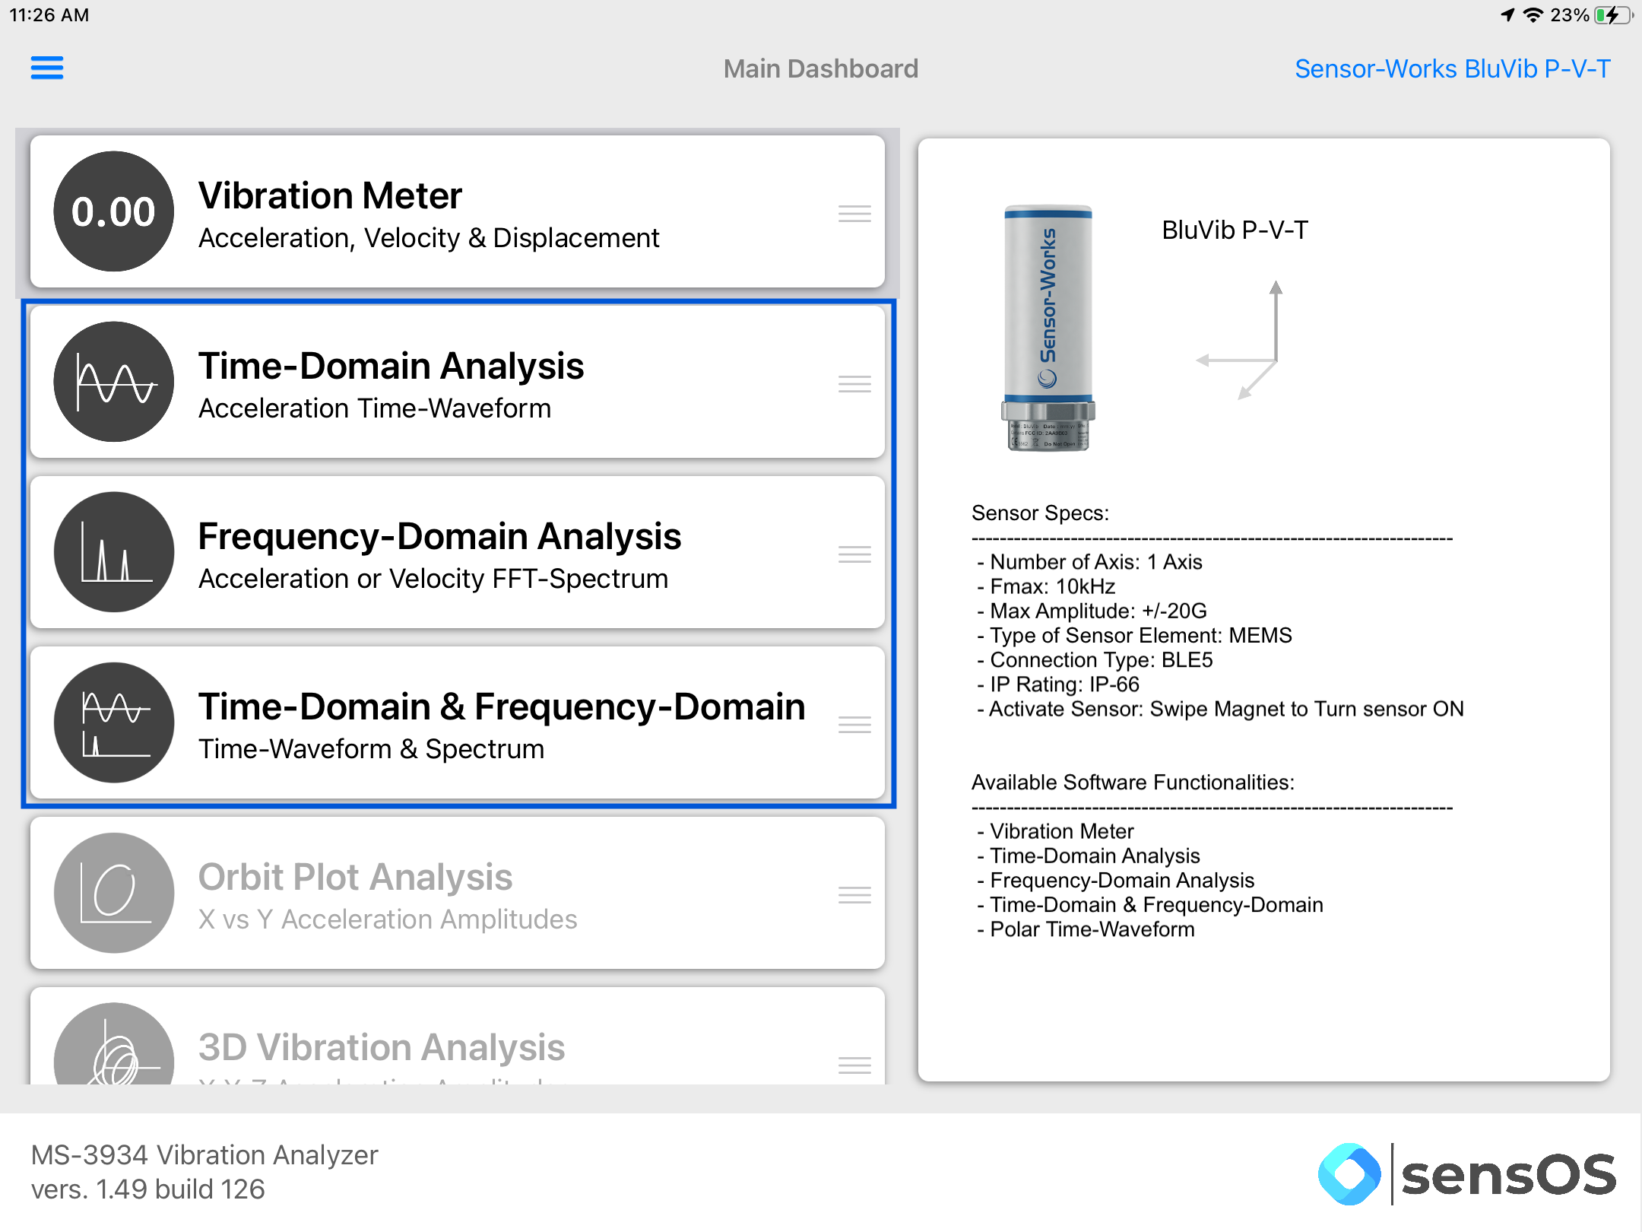Tap 'Acceleration, Velocity & Displacement' subtitle
Viewport: 1642px width, 1232px height.
(429, 238)
